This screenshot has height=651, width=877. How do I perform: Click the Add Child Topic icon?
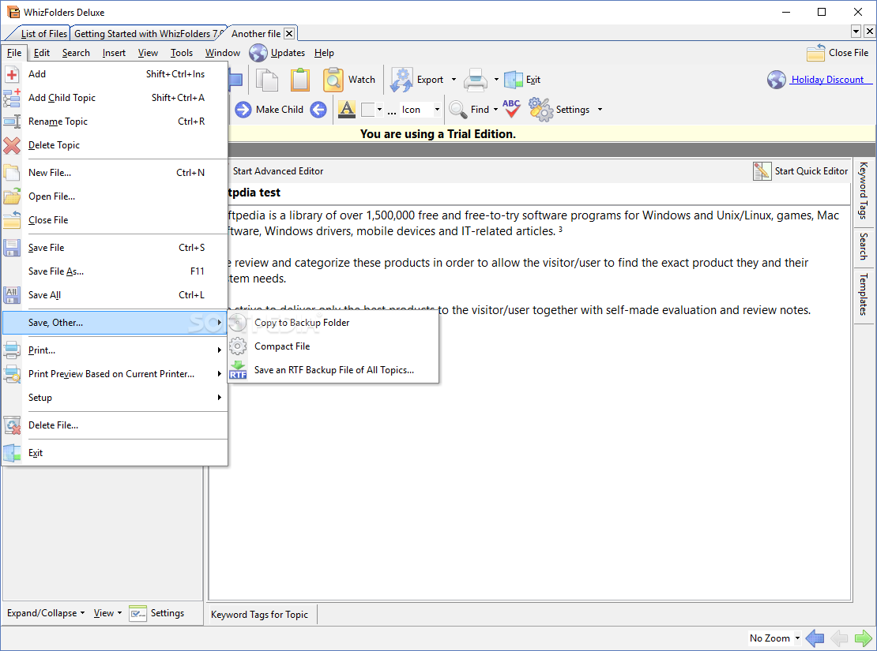point(12,98)
